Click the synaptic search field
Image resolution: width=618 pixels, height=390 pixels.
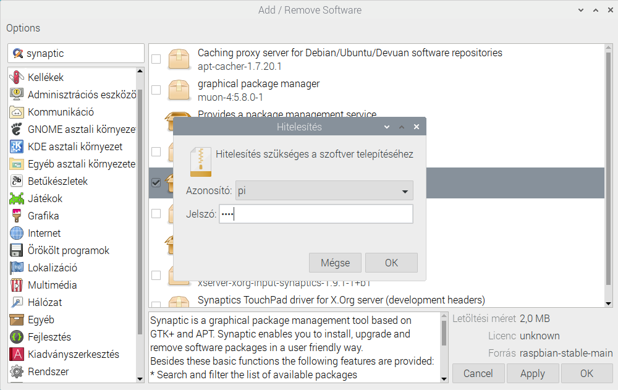[76, 53]
